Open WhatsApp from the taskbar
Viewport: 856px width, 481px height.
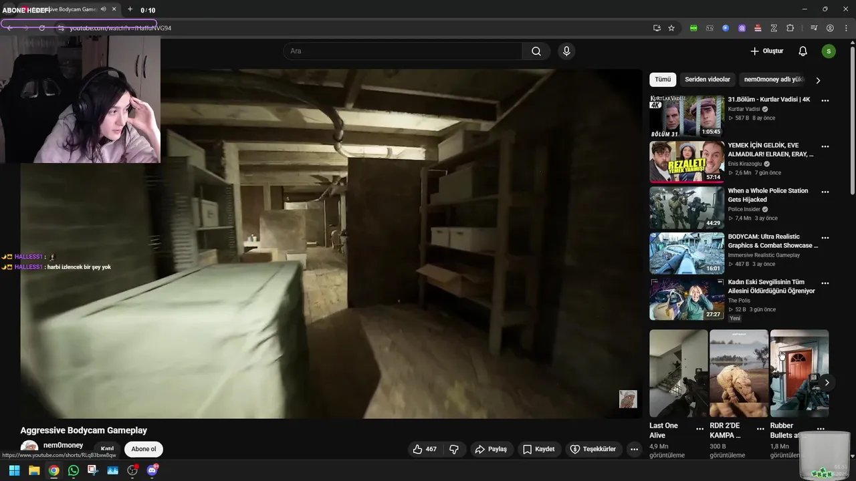(x=74, y=470)
